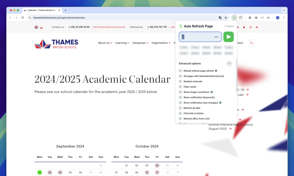This screenshot has width=294, height=176.
Task: Click the translate page icon in address bar
Action: click(x=220, y=17)
